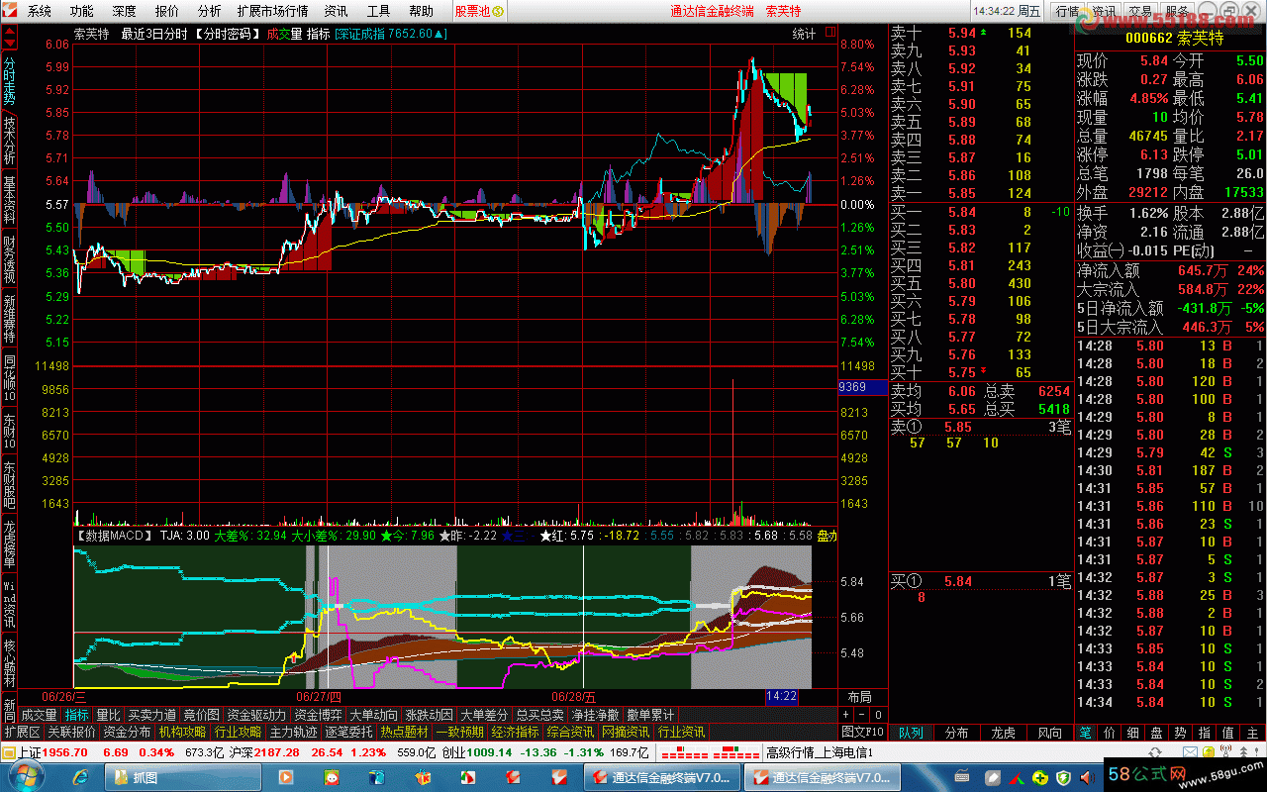The height and width of the screenshot is (792, 1267).
Task: Click the red-green market breadth mini chart
Action: [x=710, y=753]
